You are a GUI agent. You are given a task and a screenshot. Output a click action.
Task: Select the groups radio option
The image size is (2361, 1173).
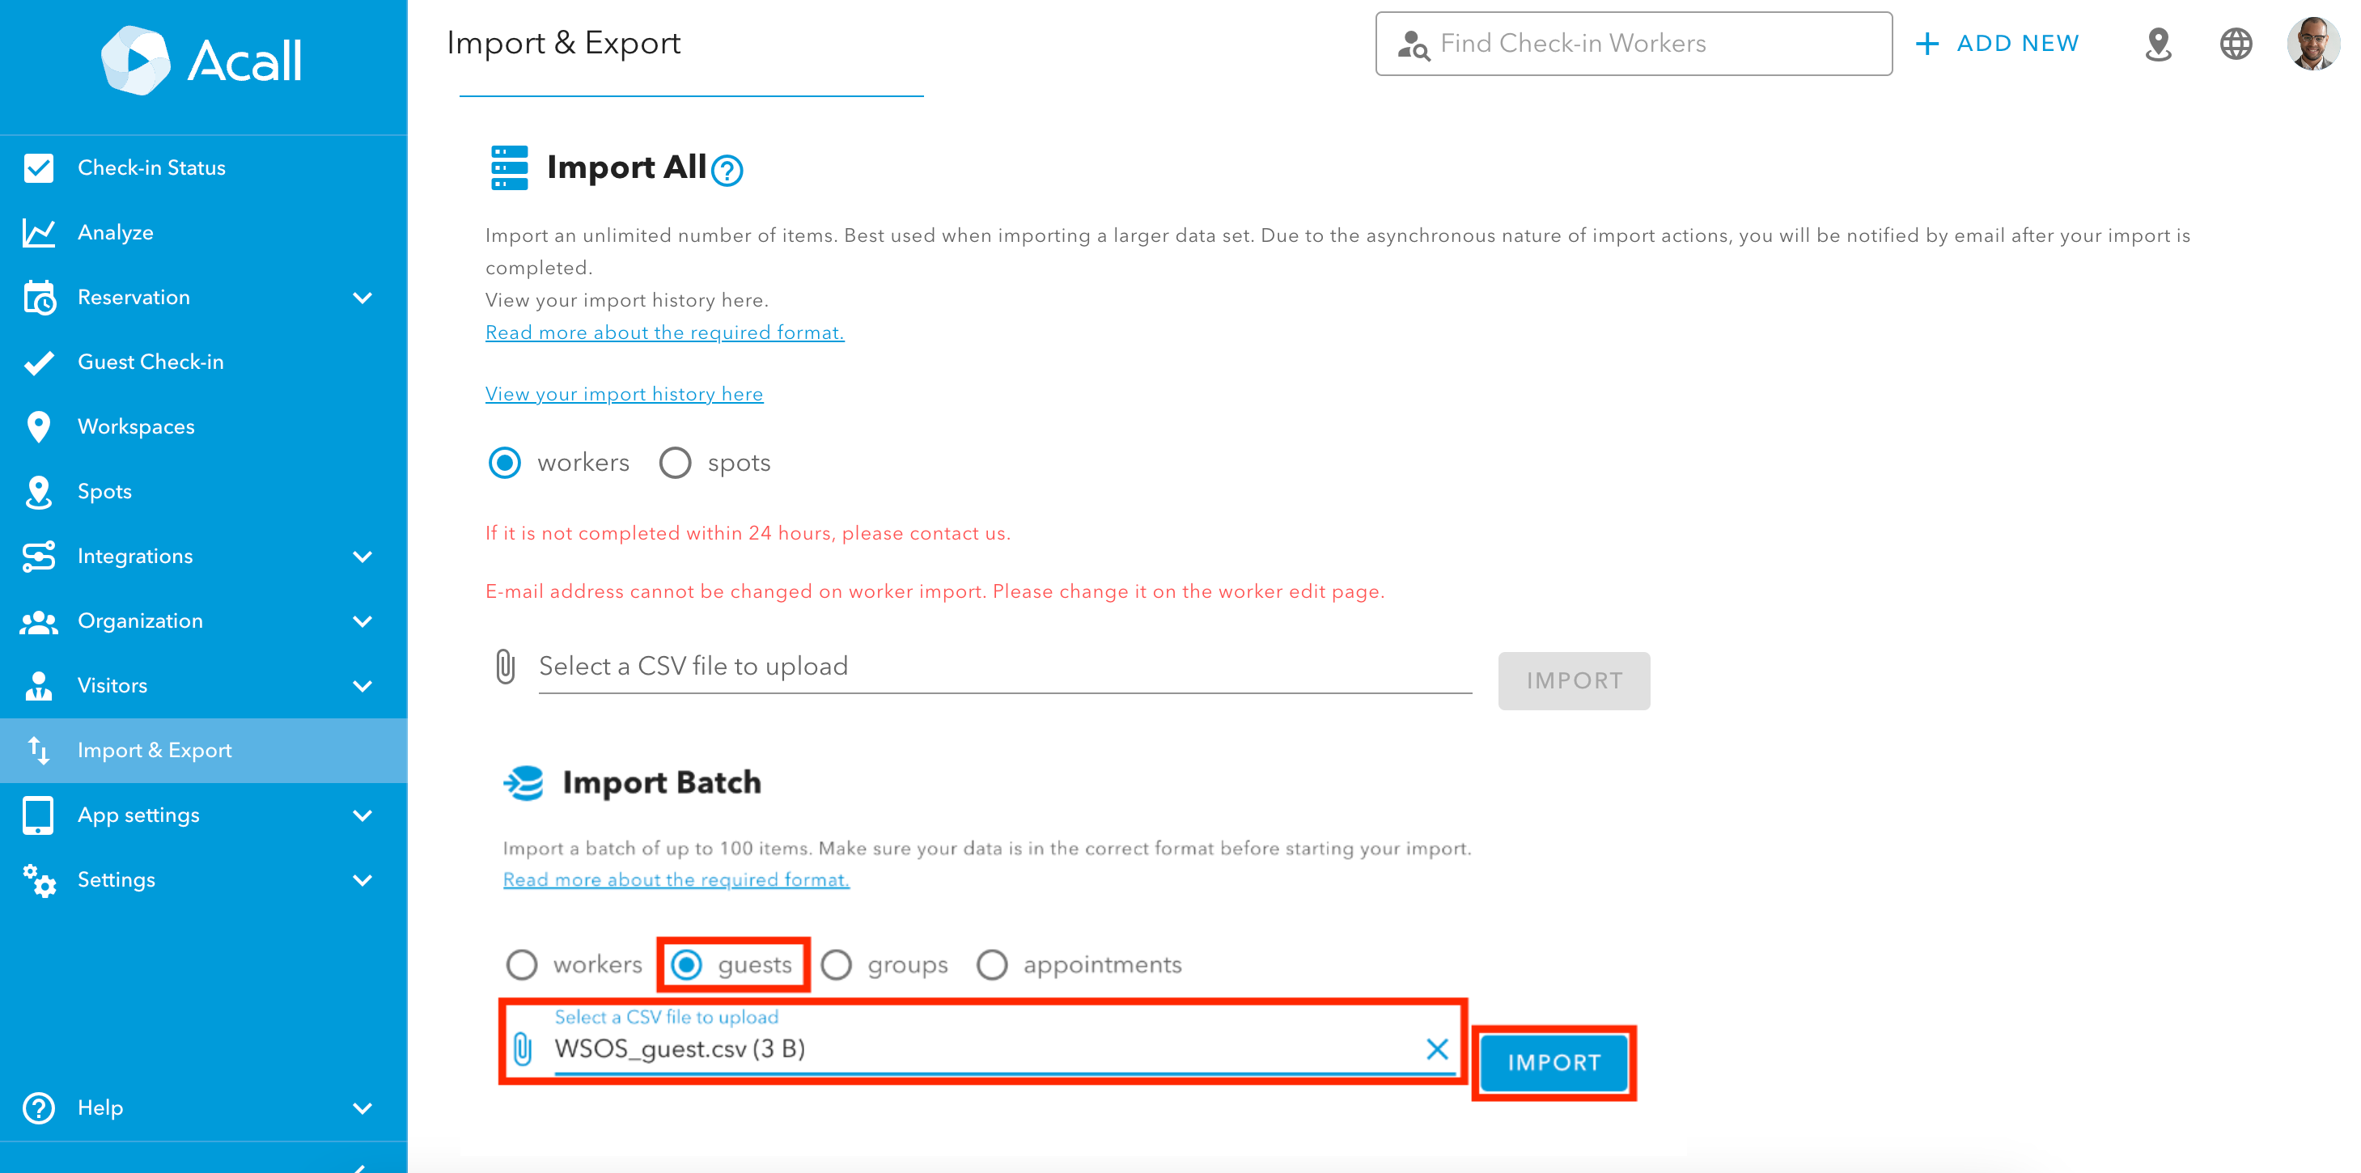836,964
